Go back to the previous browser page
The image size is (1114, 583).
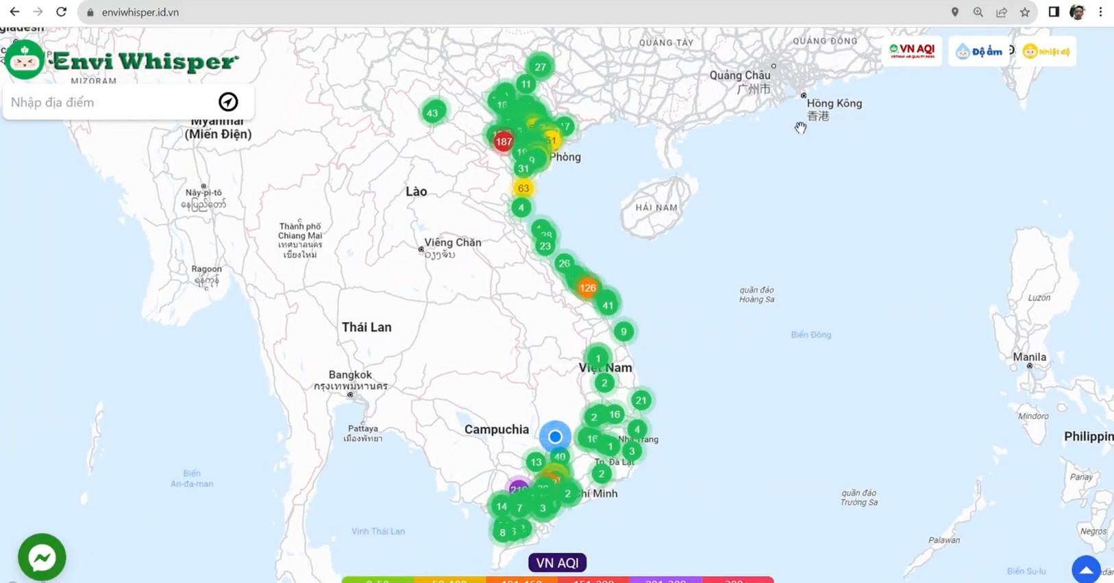(14, 12)
